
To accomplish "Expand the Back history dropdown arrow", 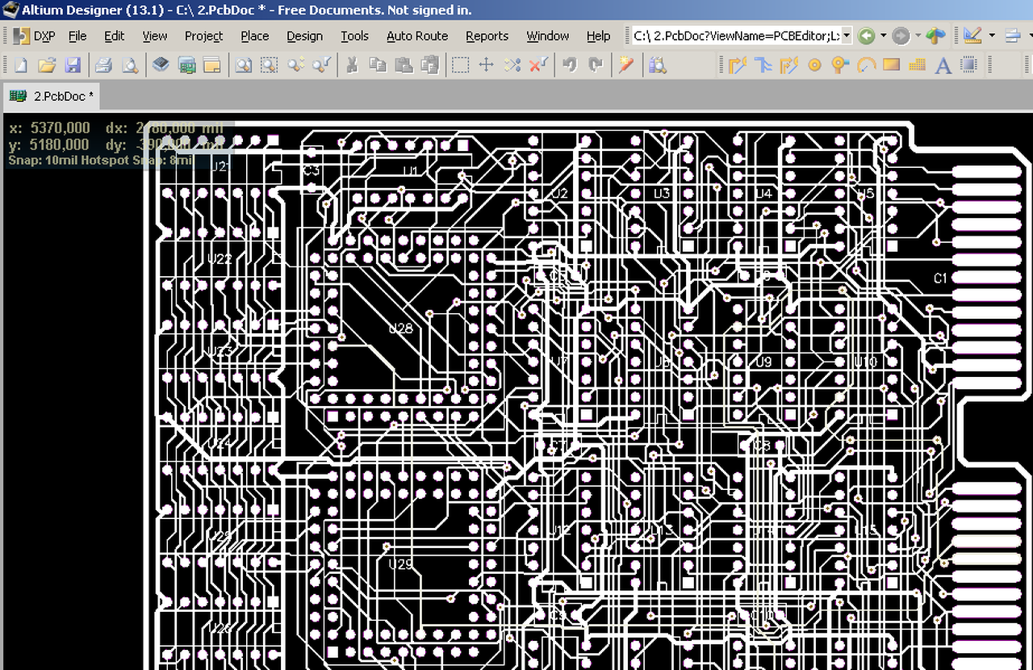I will pos(883,36).
